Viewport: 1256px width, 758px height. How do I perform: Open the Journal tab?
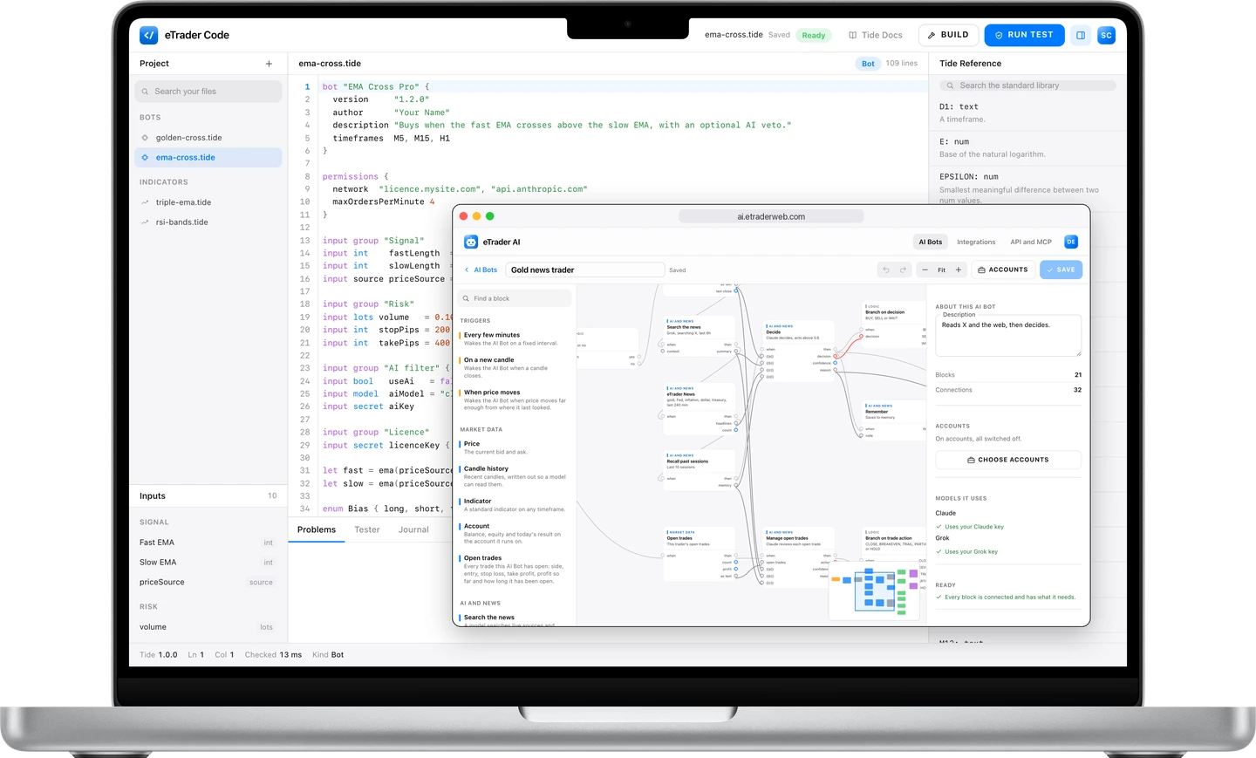coord(413,529)
